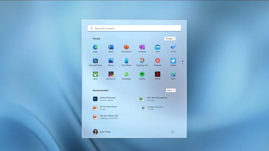Open the Paint app
Screen dimensions: 269x151
[173, 76]
